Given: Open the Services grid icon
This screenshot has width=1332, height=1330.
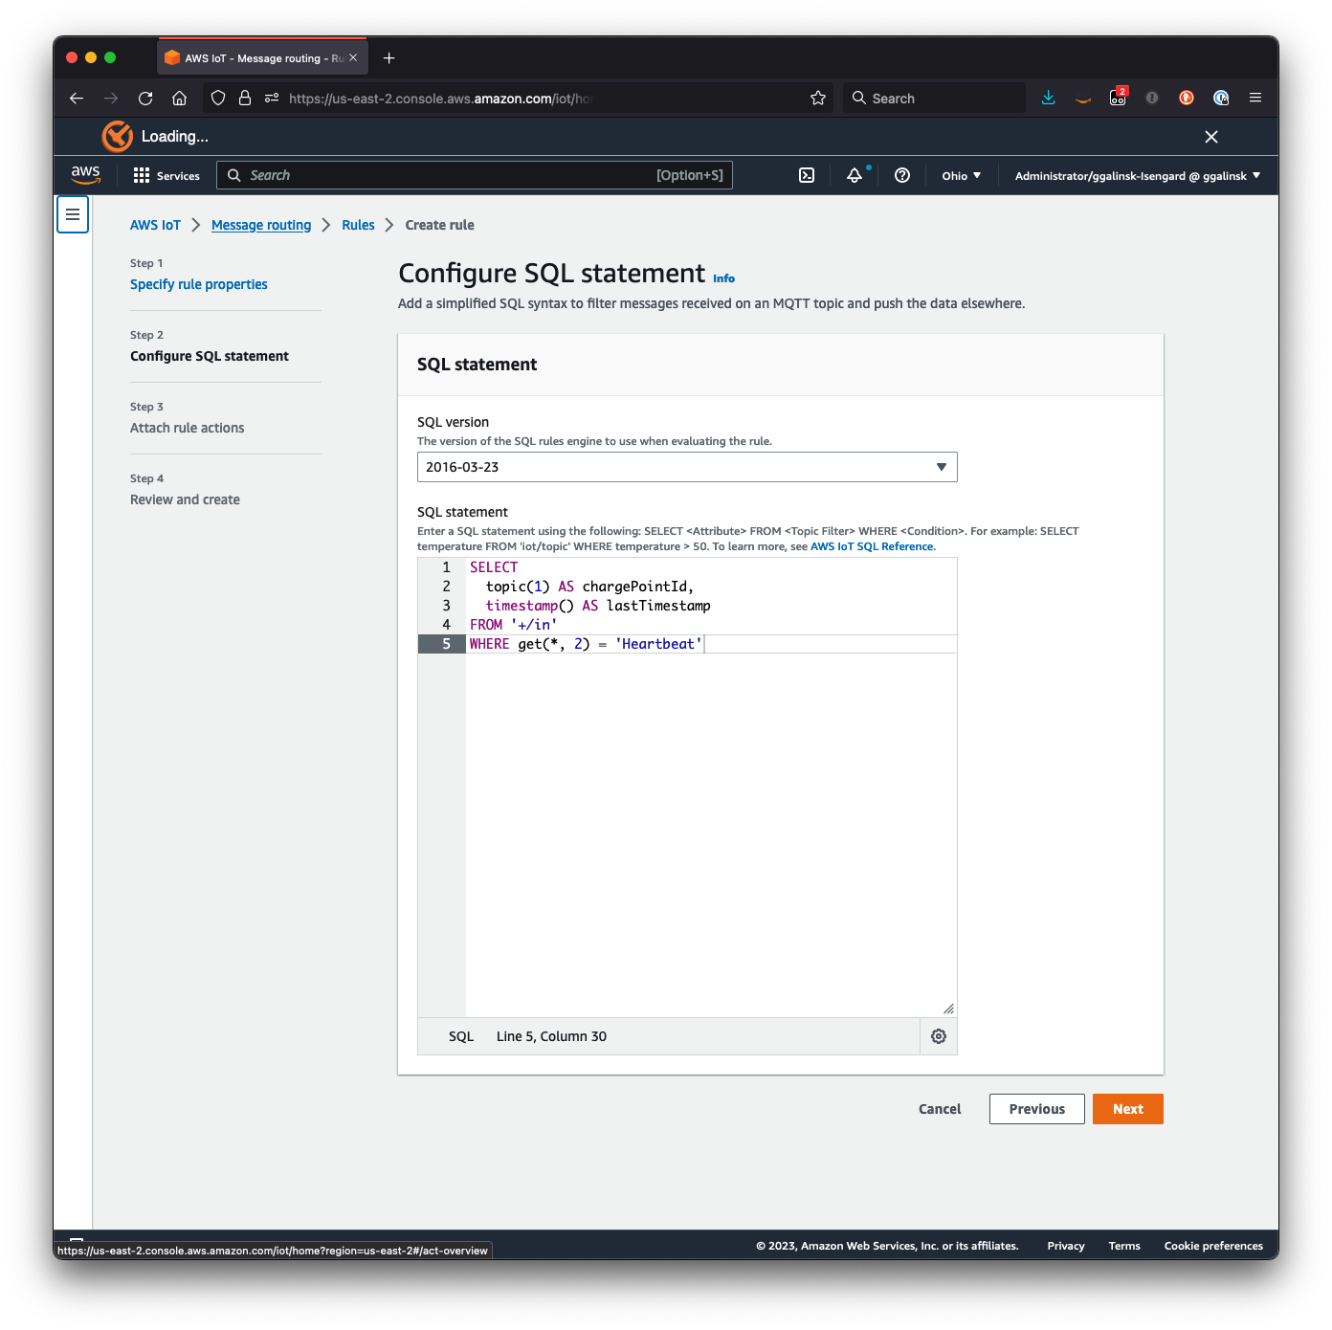Looking at the screenshot, I should 140,175.
